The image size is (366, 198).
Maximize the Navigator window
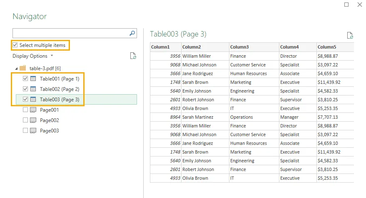click(346, 5)
